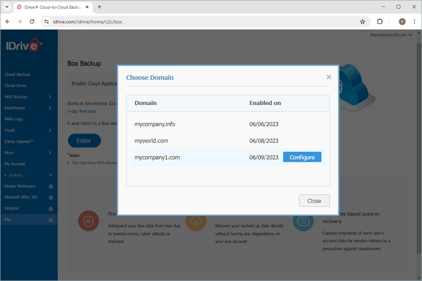This screenshot has height=281, width=422.
Task: Open Dashboard sidebar item
Action: 15,108
